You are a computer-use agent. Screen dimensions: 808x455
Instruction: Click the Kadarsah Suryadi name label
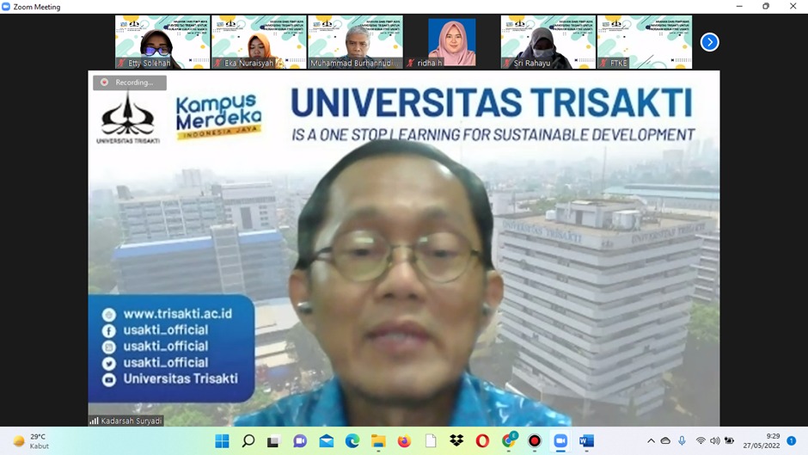126,421
